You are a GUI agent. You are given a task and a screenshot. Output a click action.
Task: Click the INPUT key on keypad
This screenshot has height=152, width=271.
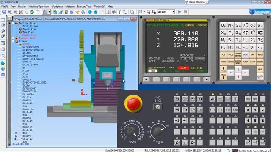point(260,55)
